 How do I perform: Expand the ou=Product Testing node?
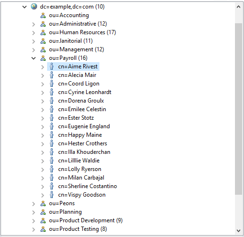[x=34, y=229]
